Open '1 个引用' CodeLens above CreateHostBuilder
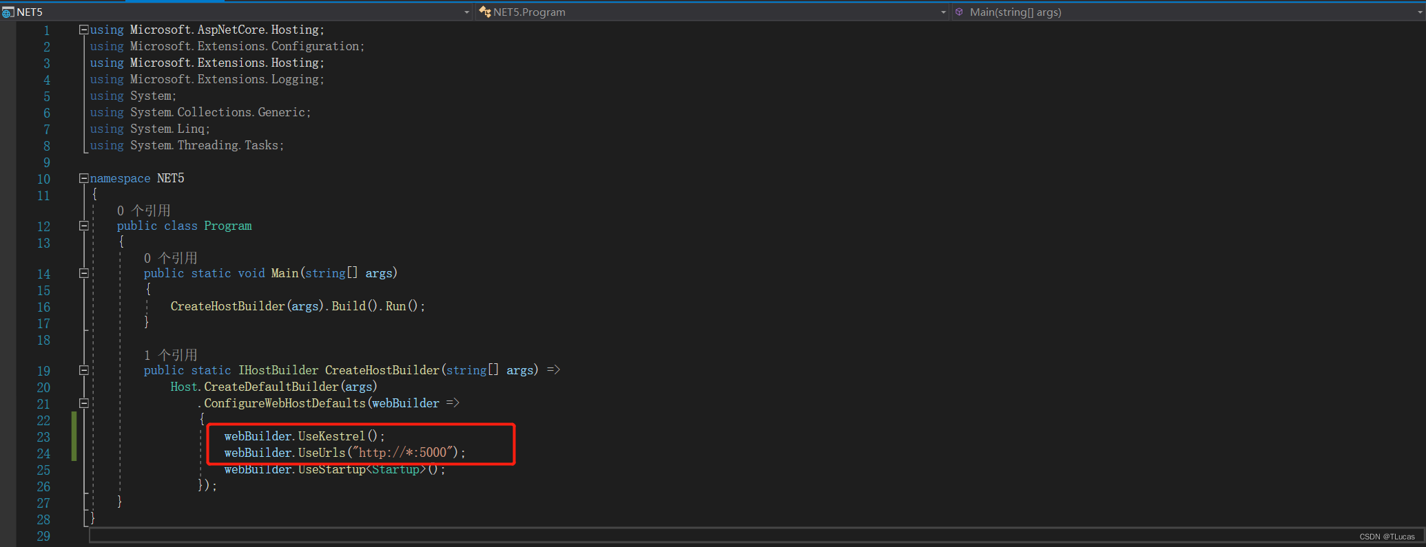 [170, 355]
